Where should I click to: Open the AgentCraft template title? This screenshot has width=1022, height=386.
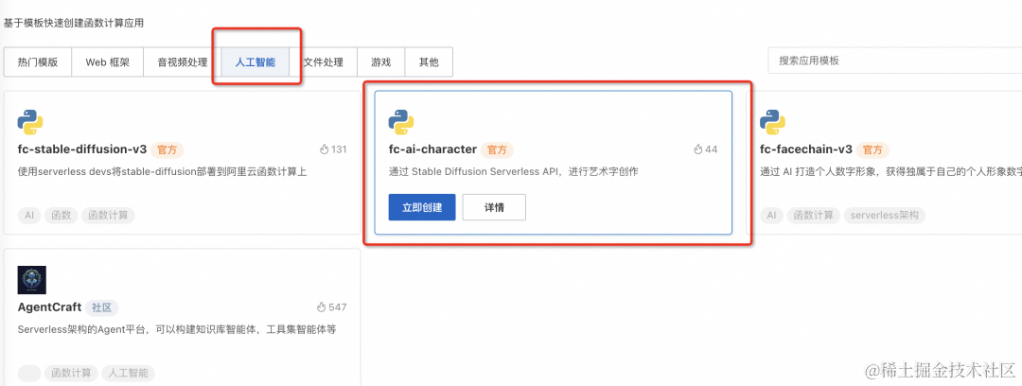coord(49,307)
